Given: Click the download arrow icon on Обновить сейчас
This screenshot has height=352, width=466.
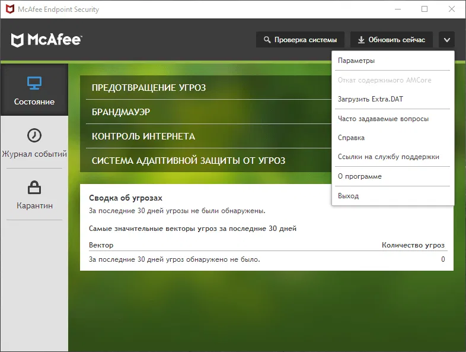Looking at the screenshot, I should pos(361,40).
